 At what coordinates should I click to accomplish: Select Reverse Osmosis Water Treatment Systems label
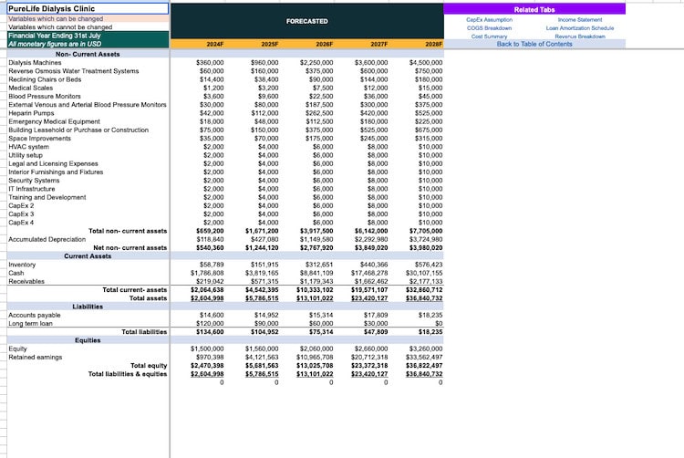click(x=74, y=71)
